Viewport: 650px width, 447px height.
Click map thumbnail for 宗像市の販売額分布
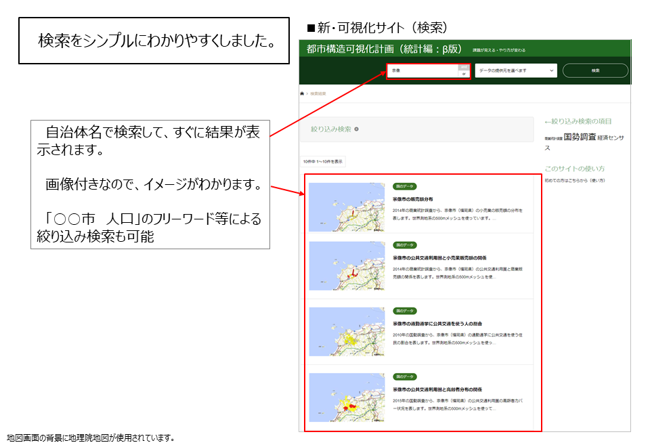point(347,207)
